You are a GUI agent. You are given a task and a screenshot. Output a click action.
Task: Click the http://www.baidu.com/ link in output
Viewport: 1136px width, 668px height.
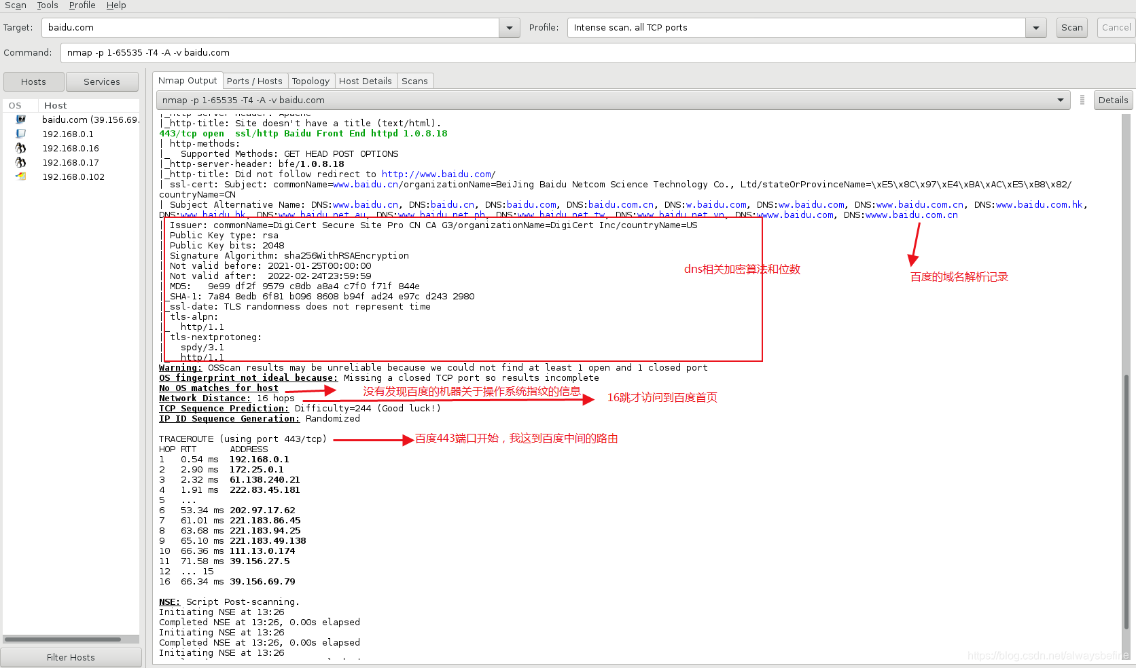point(438,174)
